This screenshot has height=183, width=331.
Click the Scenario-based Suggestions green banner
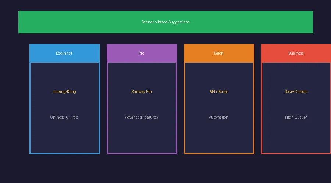[x=165, y=22]
